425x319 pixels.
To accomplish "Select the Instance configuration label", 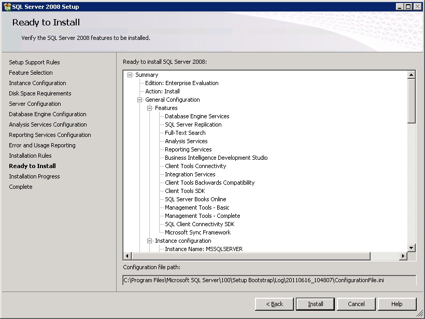I will pyautogui.click(x=183, y=241).
